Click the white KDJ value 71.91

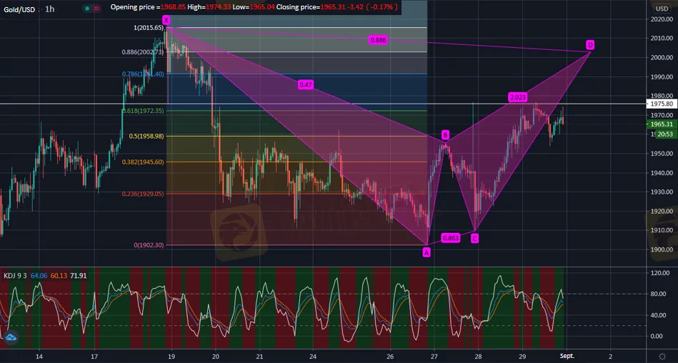click(78, 276)
